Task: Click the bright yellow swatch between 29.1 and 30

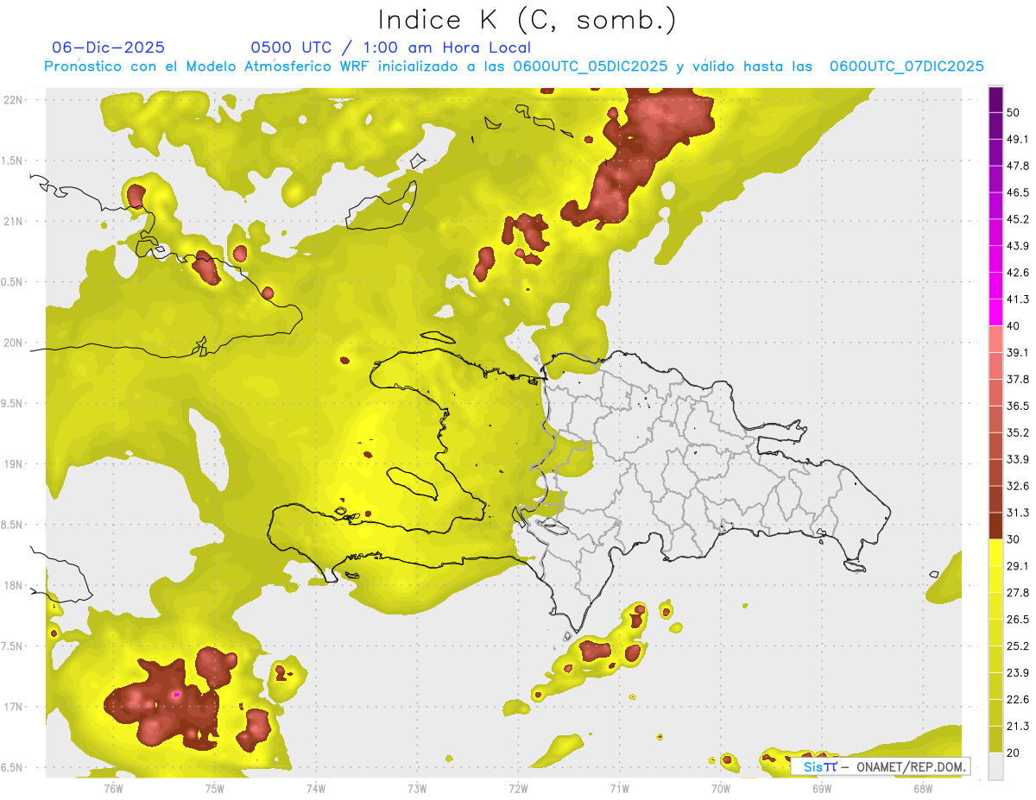Action: tap(995, 552)
